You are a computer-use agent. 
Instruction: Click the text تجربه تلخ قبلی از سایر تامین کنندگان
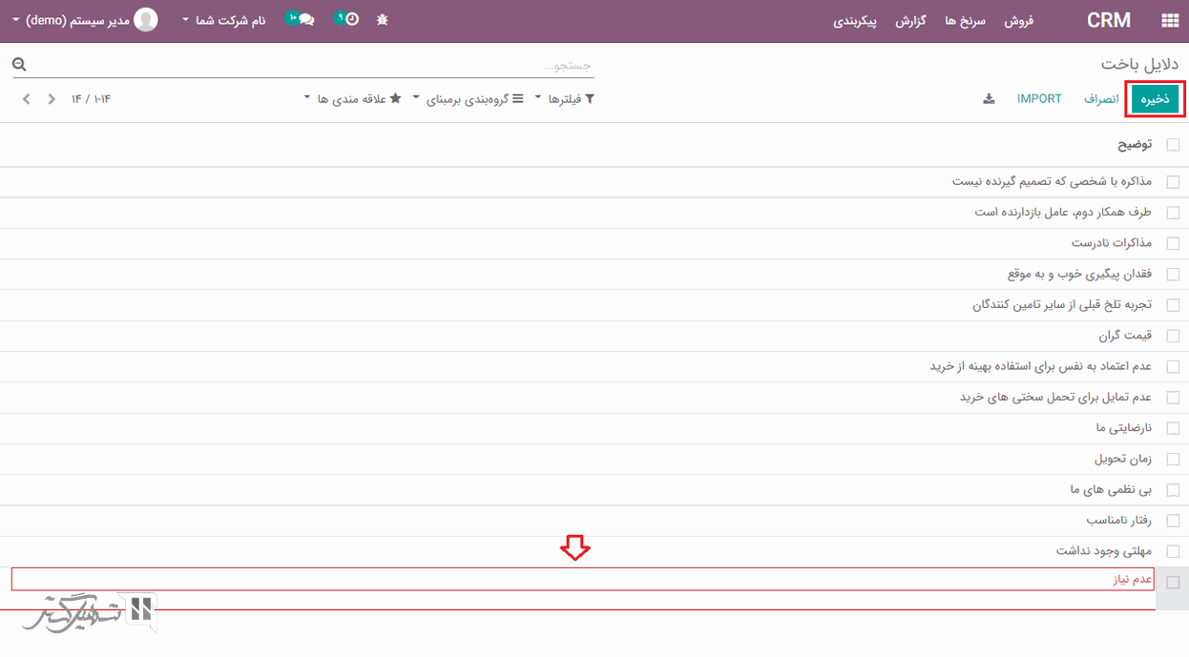point(1062,304)
